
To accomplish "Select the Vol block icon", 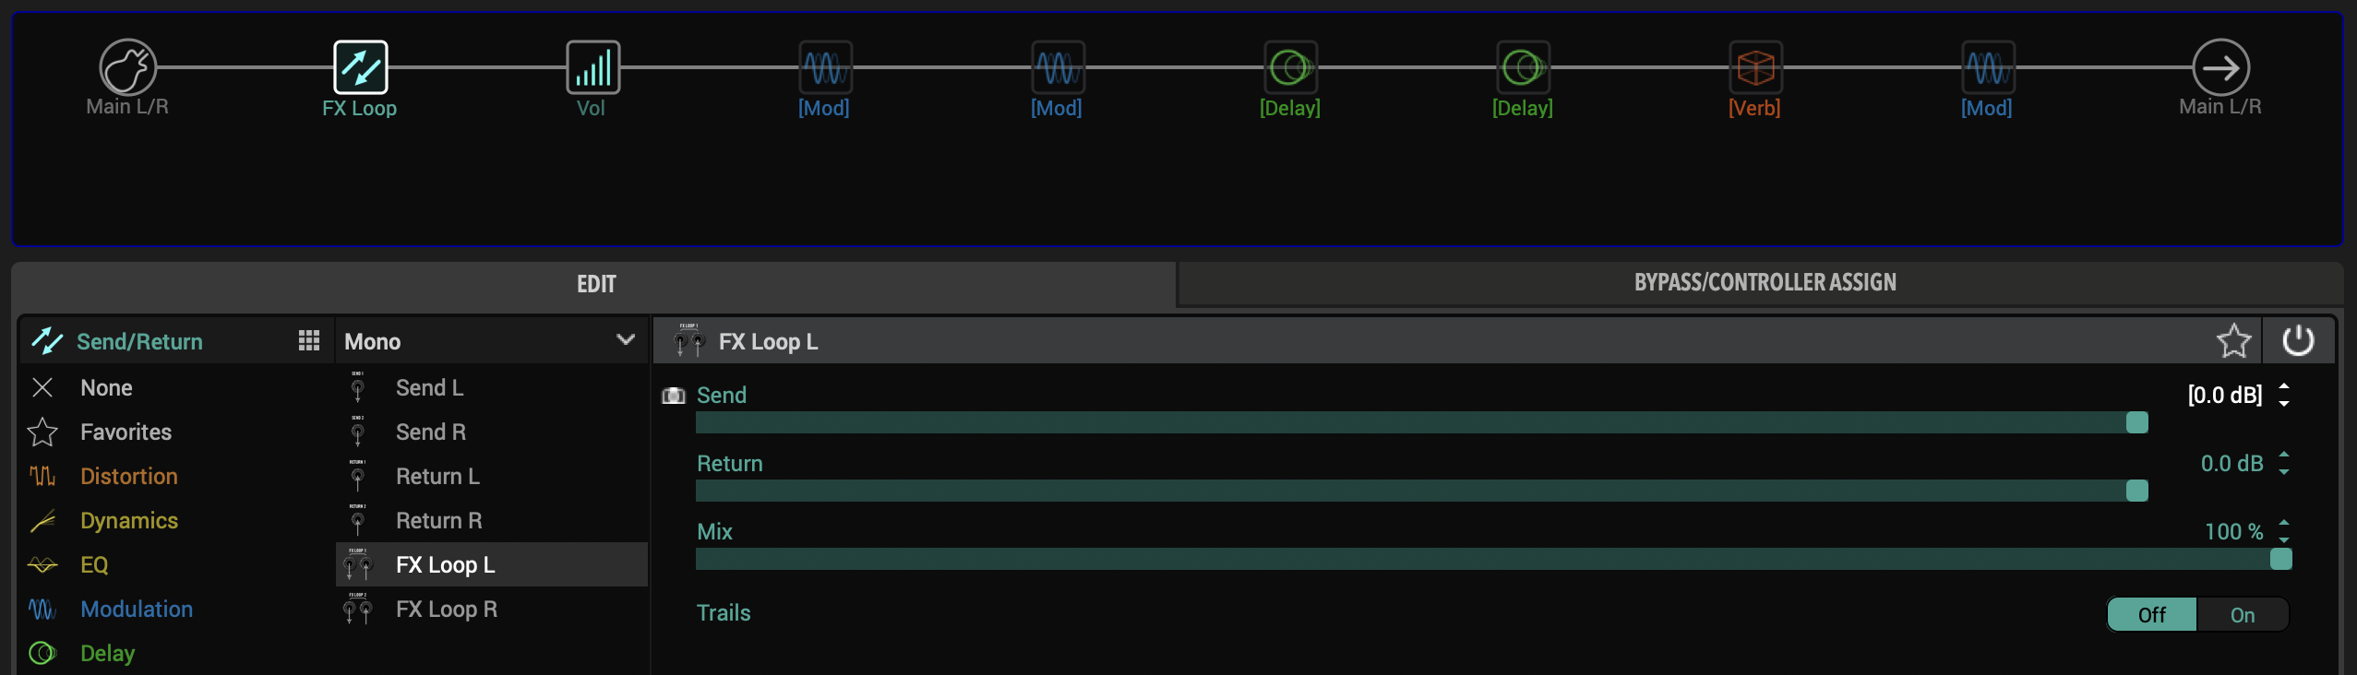I will (x=592, y=67).
